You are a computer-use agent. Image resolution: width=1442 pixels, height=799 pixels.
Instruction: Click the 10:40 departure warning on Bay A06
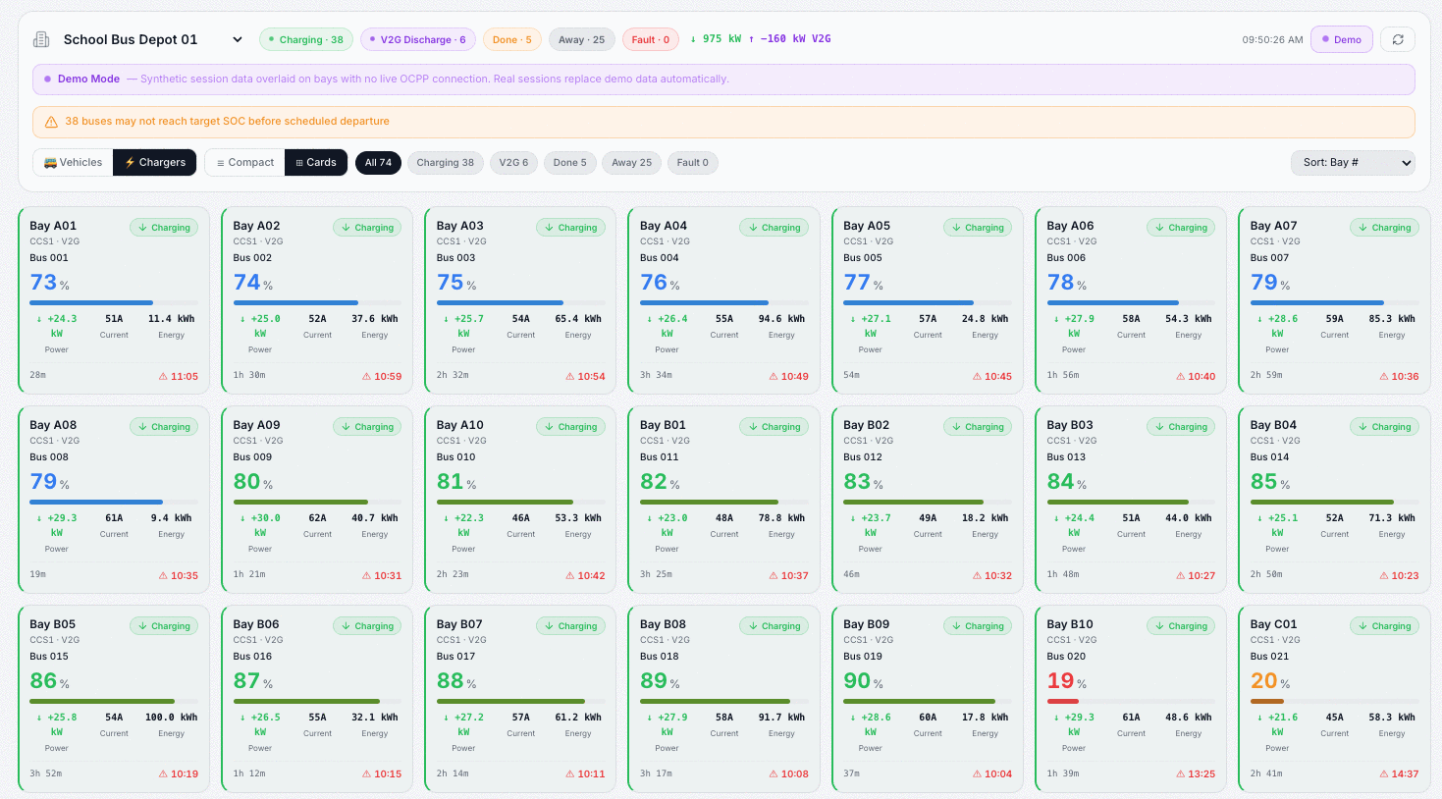click(x=1196, y=376)
